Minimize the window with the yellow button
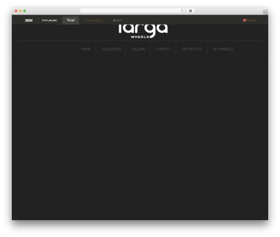The height and width of the screenshot is (237, 280). [20, 11]
